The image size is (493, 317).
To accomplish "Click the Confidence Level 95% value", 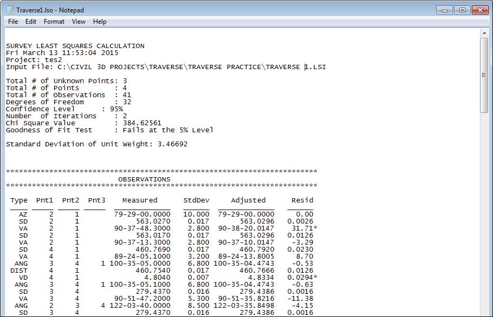I will [116, 109].
